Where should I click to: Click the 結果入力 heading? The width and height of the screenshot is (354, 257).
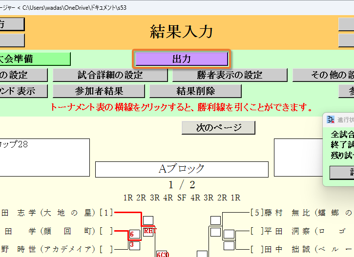[x=182, y=32]
